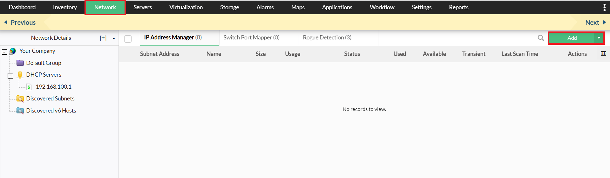Click the Default Group folder icon
This screenshot has height=178, width=610.
coord(20,63)
